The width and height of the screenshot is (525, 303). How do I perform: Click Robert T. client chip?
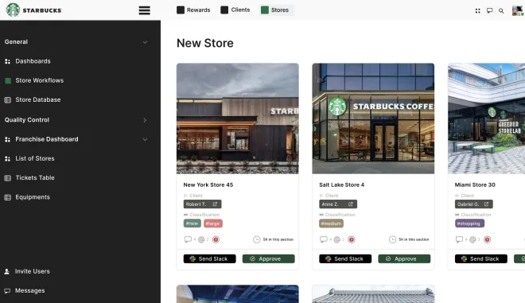coord(202,204)
